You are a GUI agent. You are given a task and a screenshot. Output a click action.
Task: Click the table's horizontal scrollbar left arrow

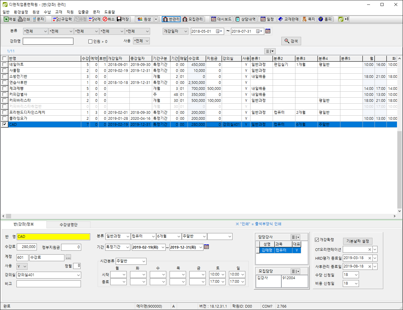point(3,216)
